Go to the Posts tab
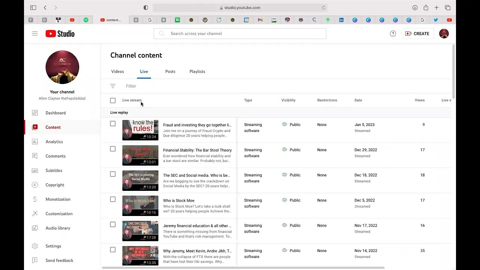The width and height of the screenshot is (480, 270). pyautogui.click(x=170, y=71)
